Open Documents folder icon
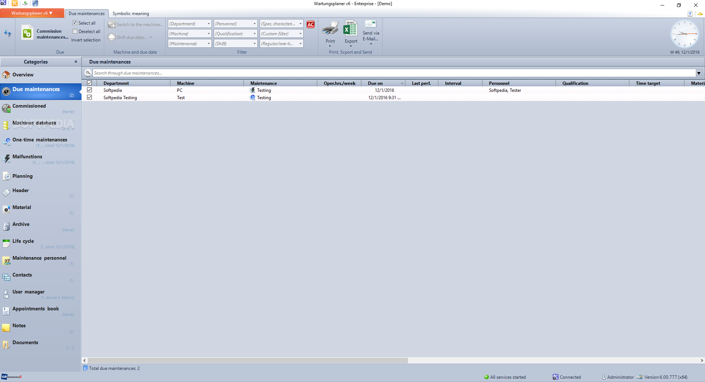Viewport: 705px width, 382px height. point(6,345)
